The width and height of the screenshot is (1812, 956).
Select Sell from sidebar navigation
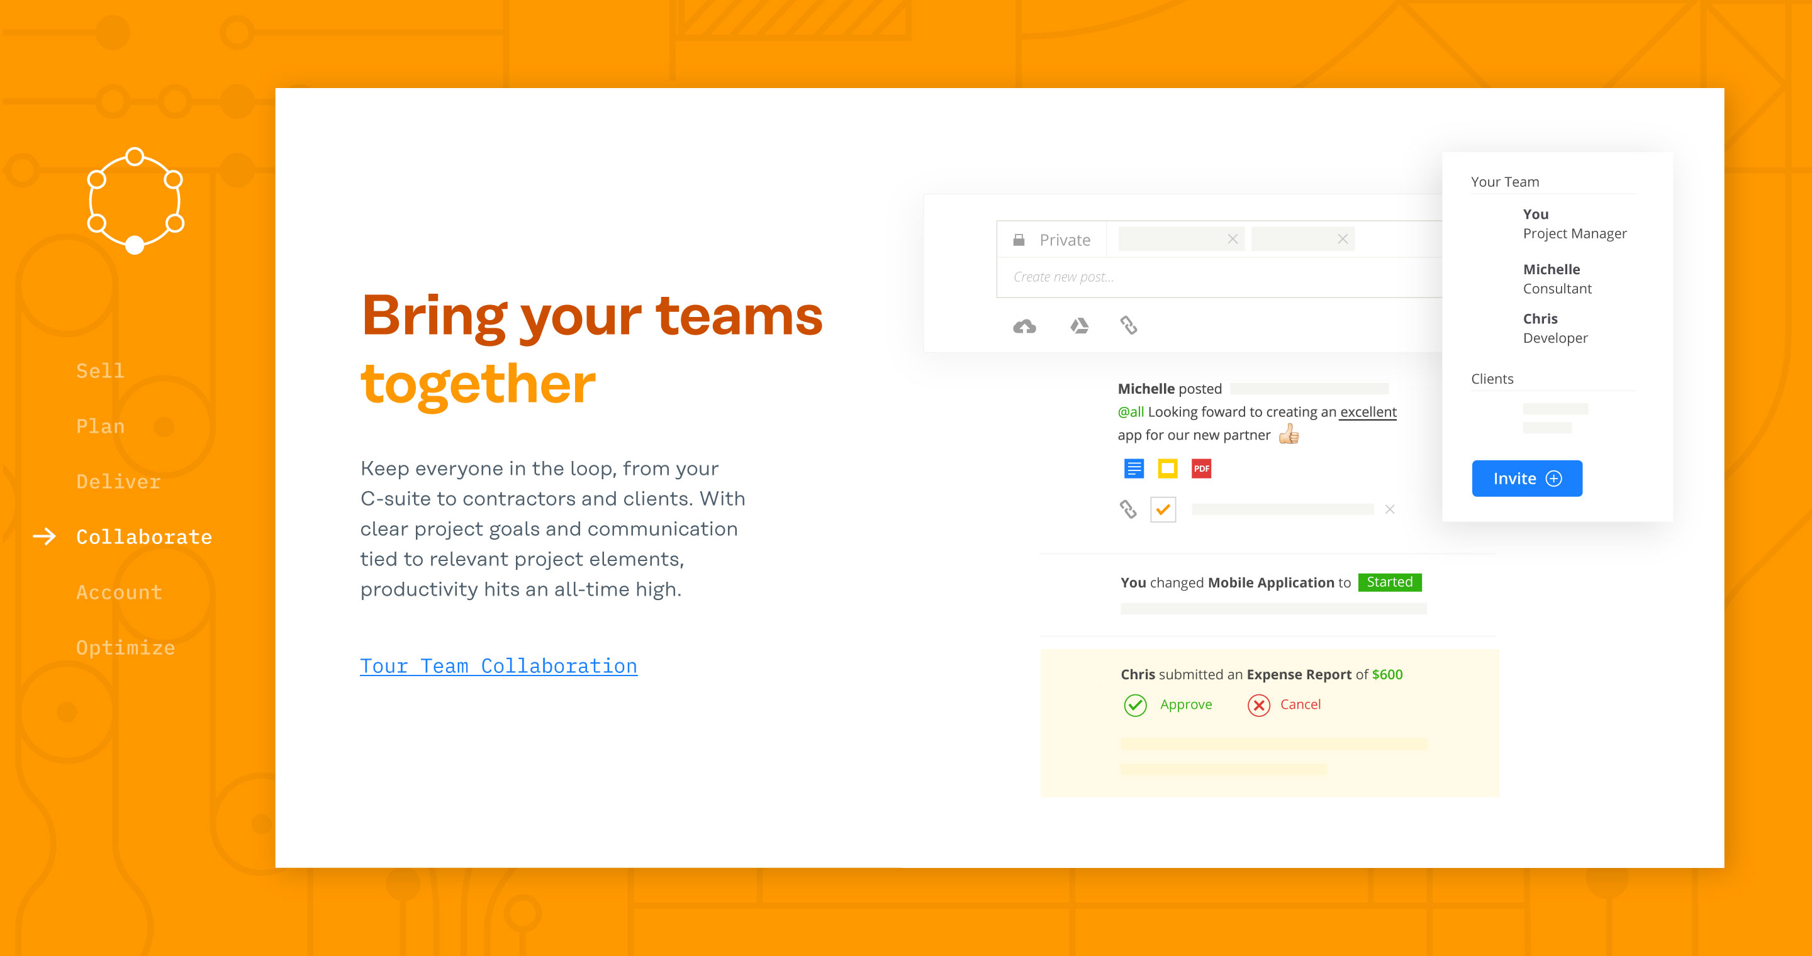(x=99, y=369)
